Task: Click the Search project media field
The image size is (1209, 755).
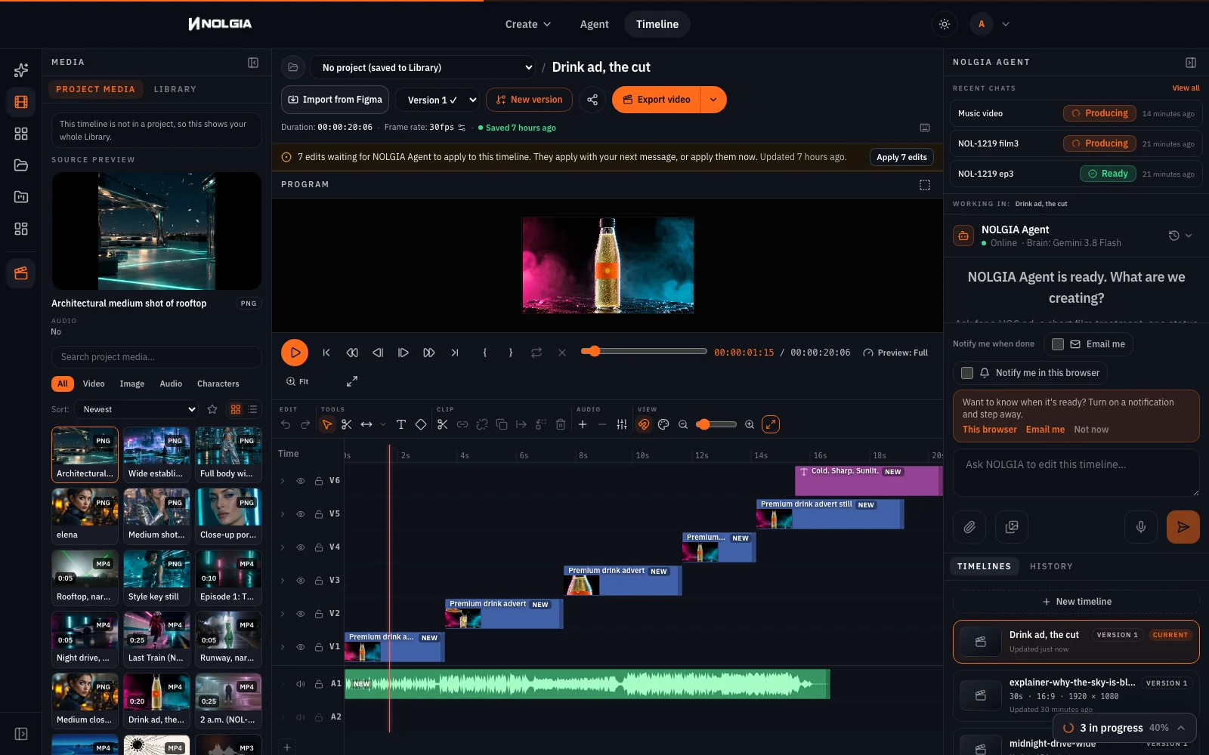Action: click(x=156, y=357)
